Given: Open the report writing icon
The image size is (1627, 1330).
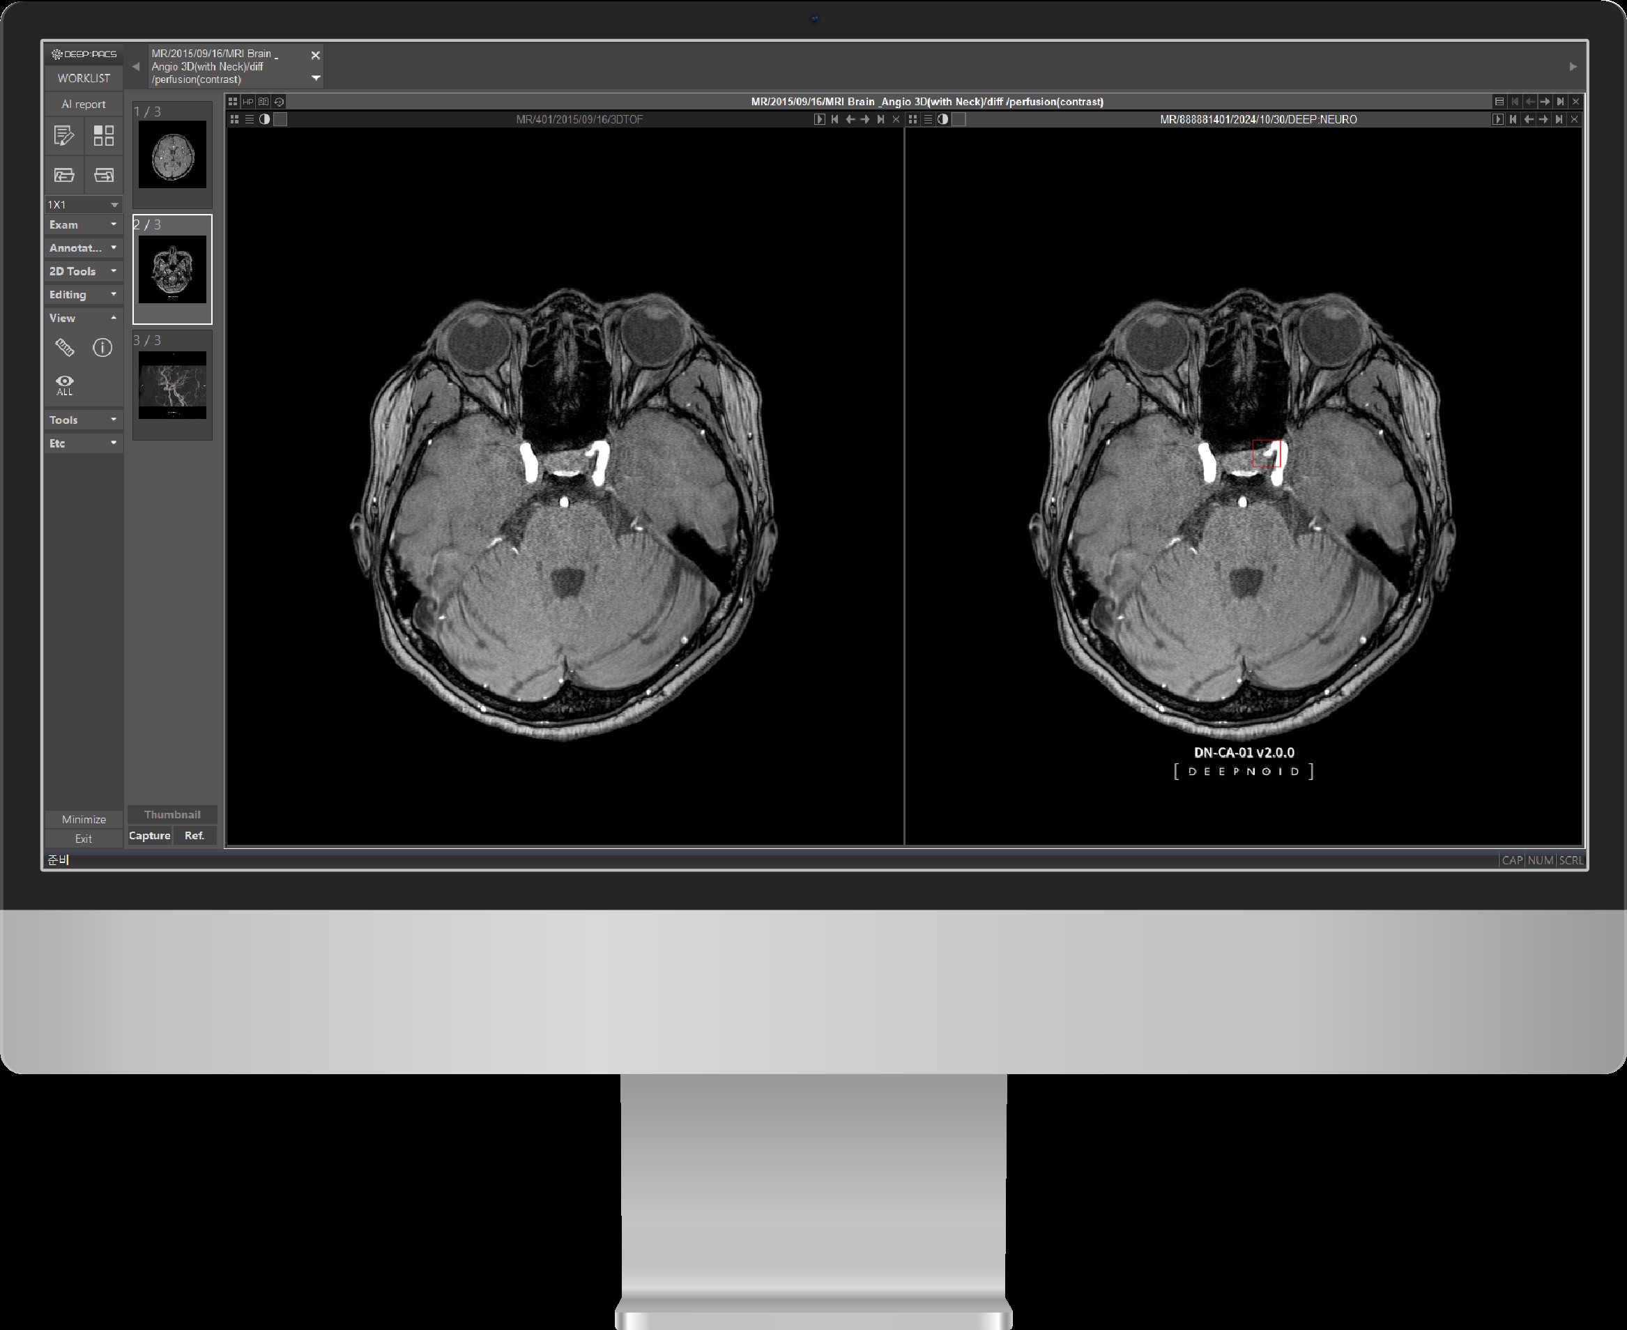Looking at the screenshot, I should click(x=64, y=136).
